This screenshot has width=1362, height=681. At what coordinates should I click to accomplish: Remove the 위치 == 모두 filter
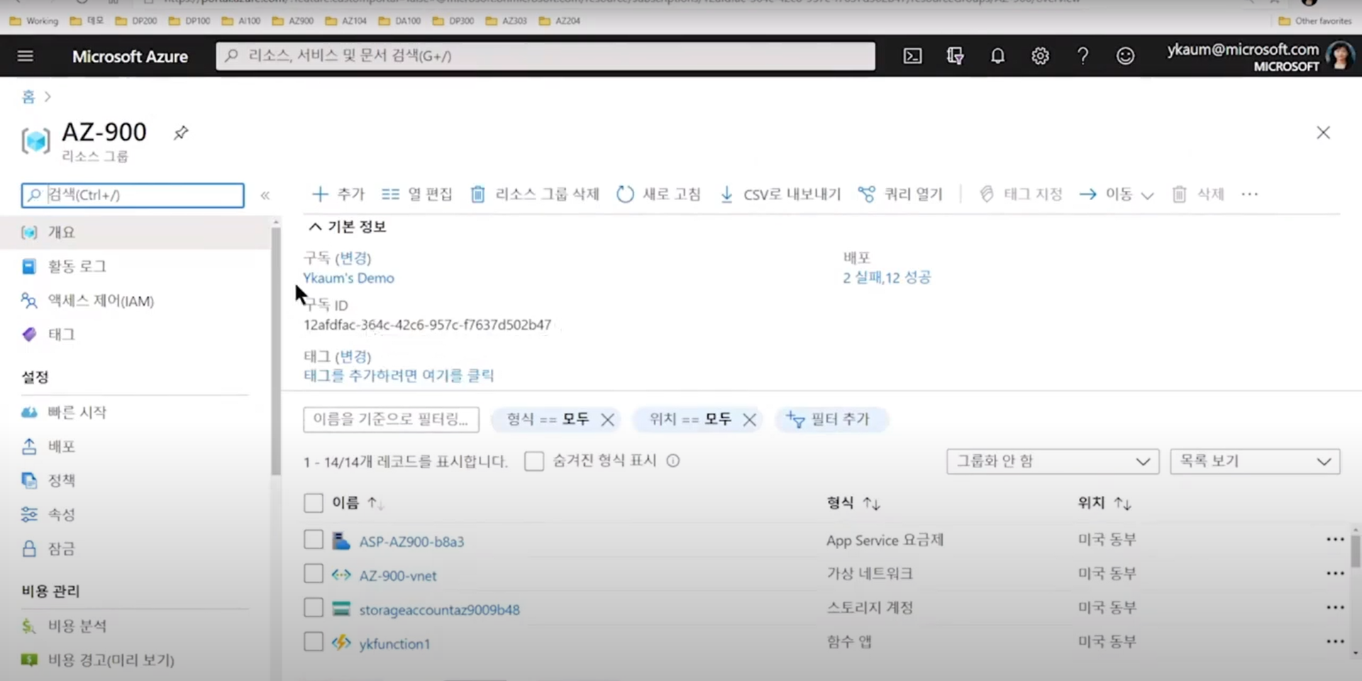click(x=749, y=419)
